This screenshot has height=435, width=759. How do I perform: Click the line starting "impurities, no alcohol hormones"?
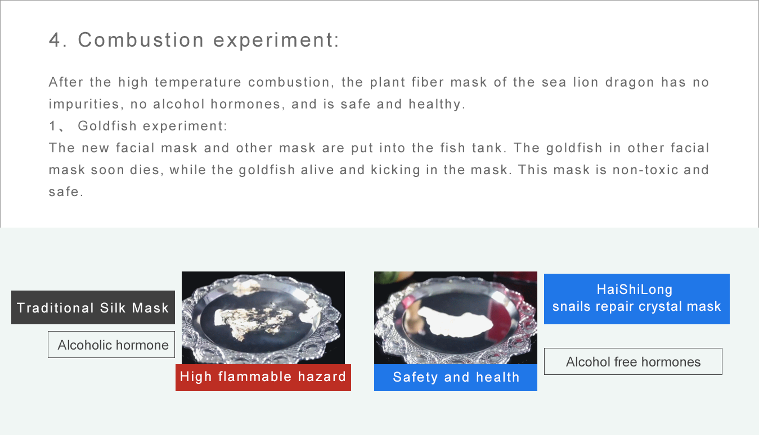tap(258, 104)
